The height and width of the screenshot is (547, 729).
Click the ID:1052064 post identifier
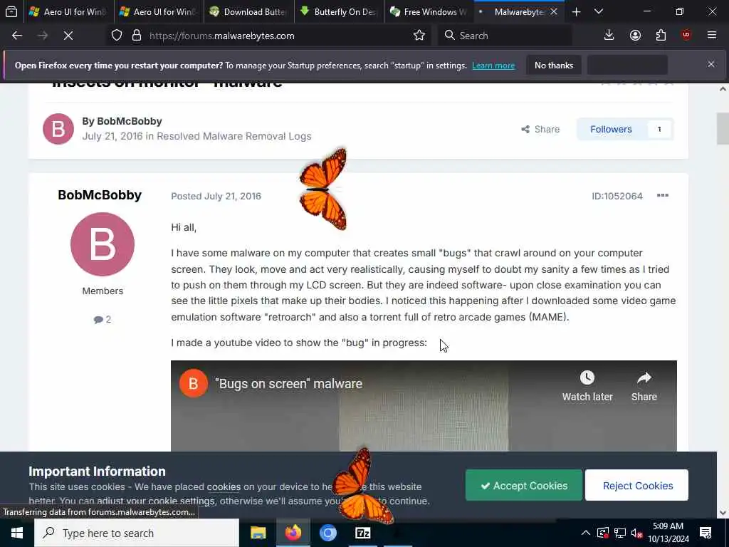coord(617,197)
